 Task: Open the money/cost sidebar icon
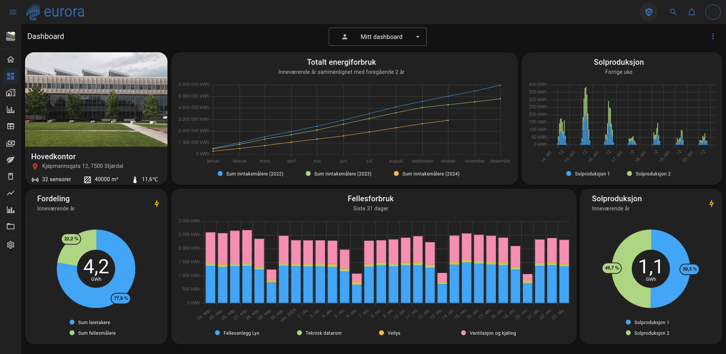point(10,143)
